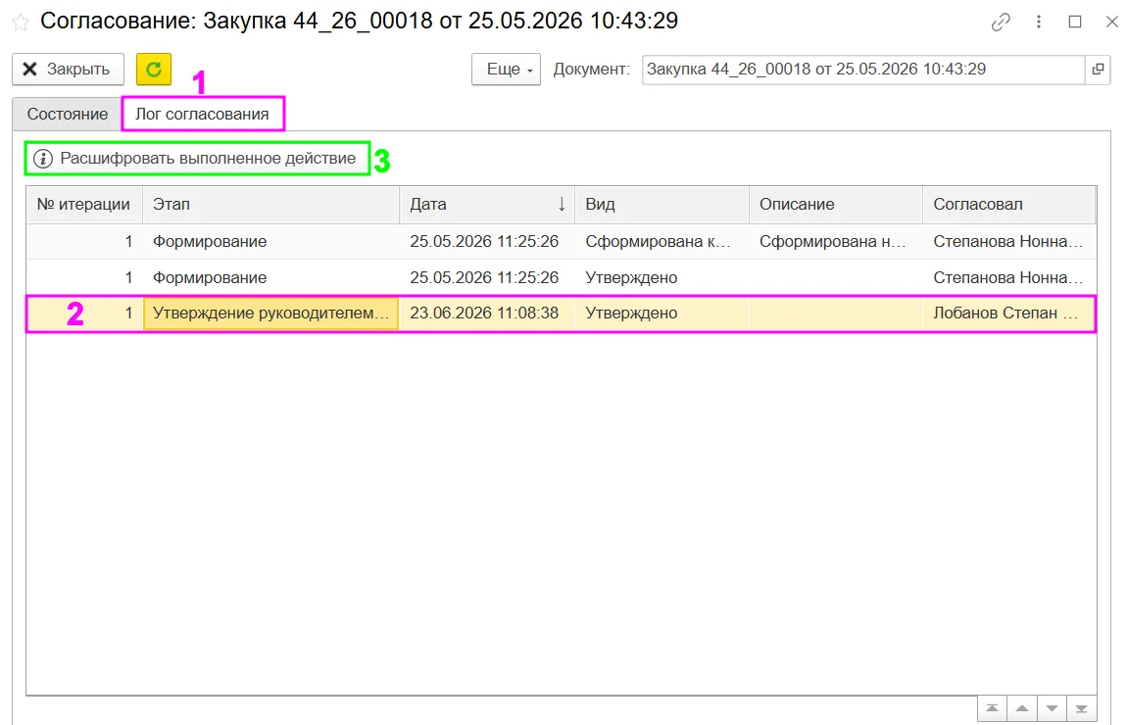Open the vertical three-dot window menu
The image size is (1127, 725).
coord(1039,23)
